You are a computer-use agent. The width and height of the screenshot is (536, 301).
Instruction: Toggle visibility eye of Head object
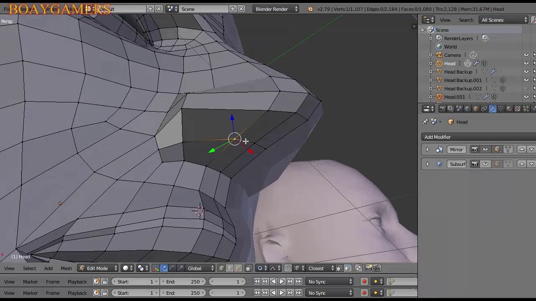526,64
